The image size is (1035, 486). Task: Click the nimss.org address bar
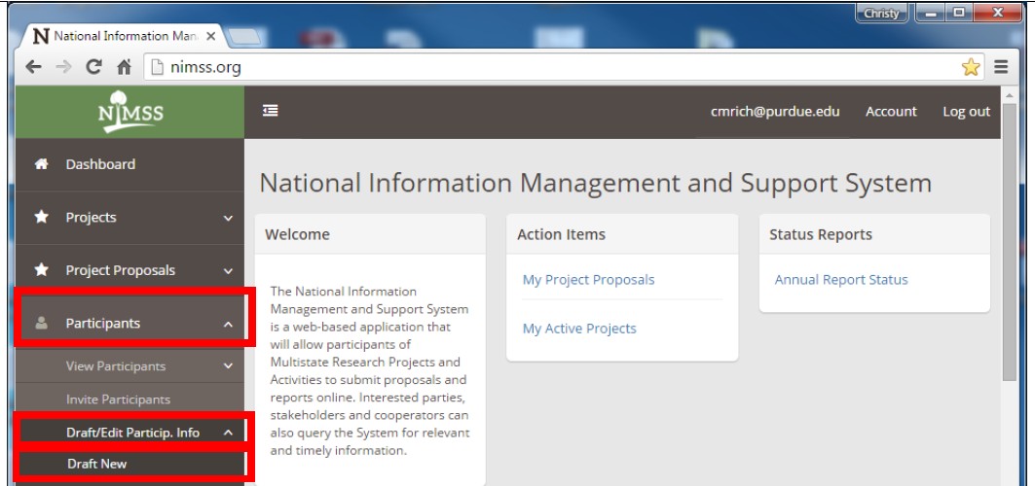[545, 67]
